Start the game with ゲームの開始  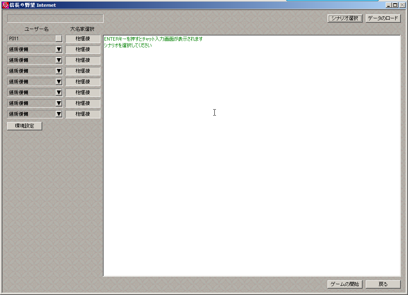(x=345, y=284)
